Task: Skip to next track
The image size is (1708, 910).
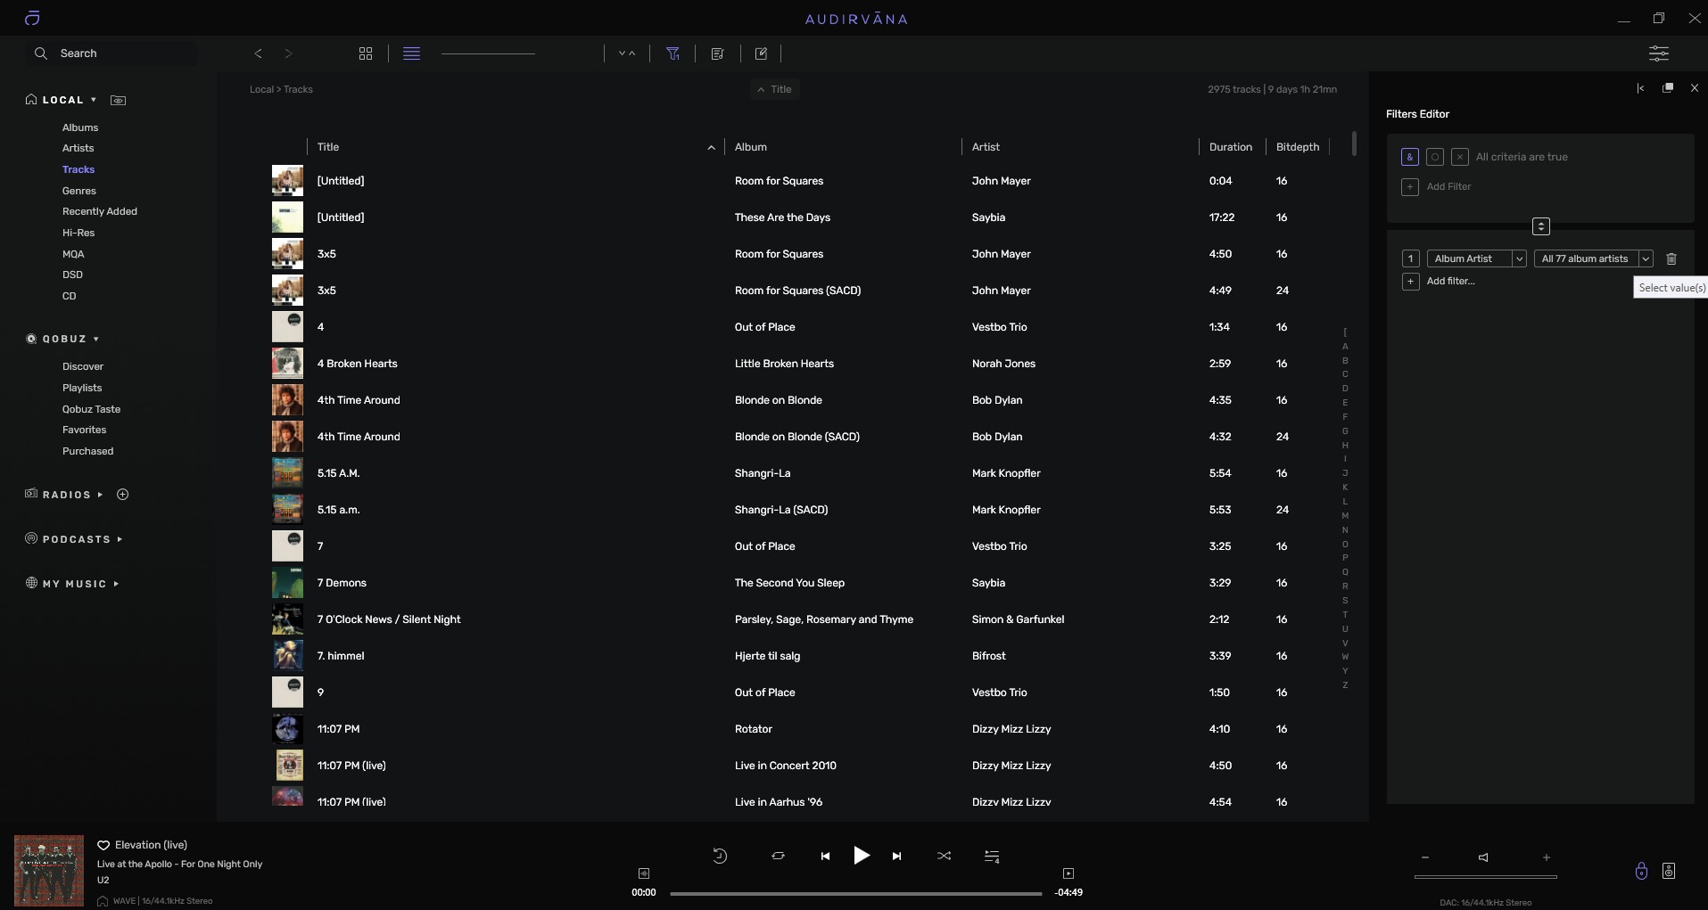Action: (896, 856)
